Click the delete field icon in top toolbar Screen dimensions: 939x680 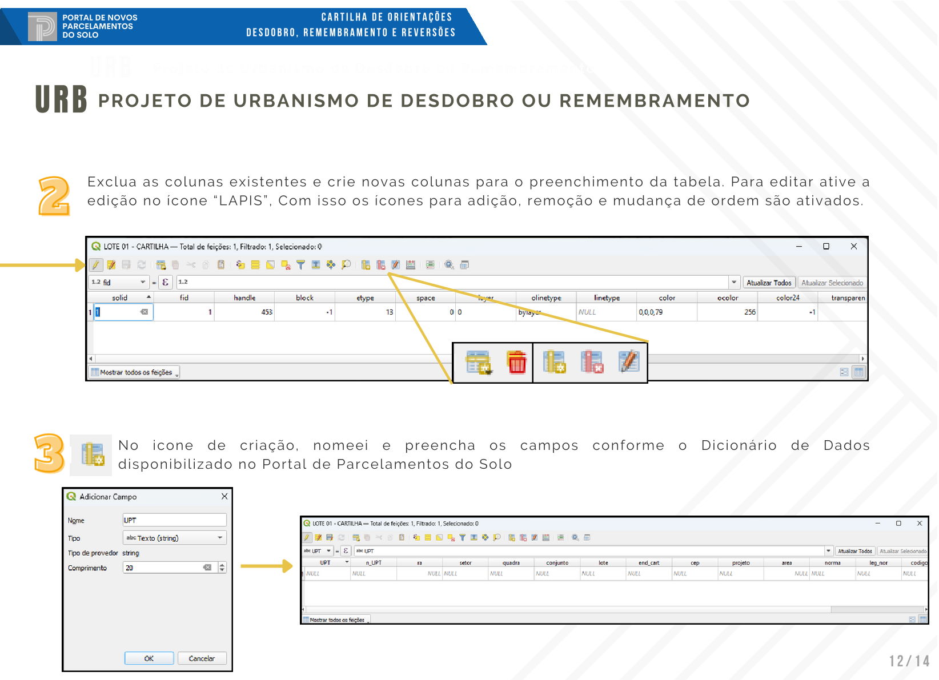(x=380, y=265)
